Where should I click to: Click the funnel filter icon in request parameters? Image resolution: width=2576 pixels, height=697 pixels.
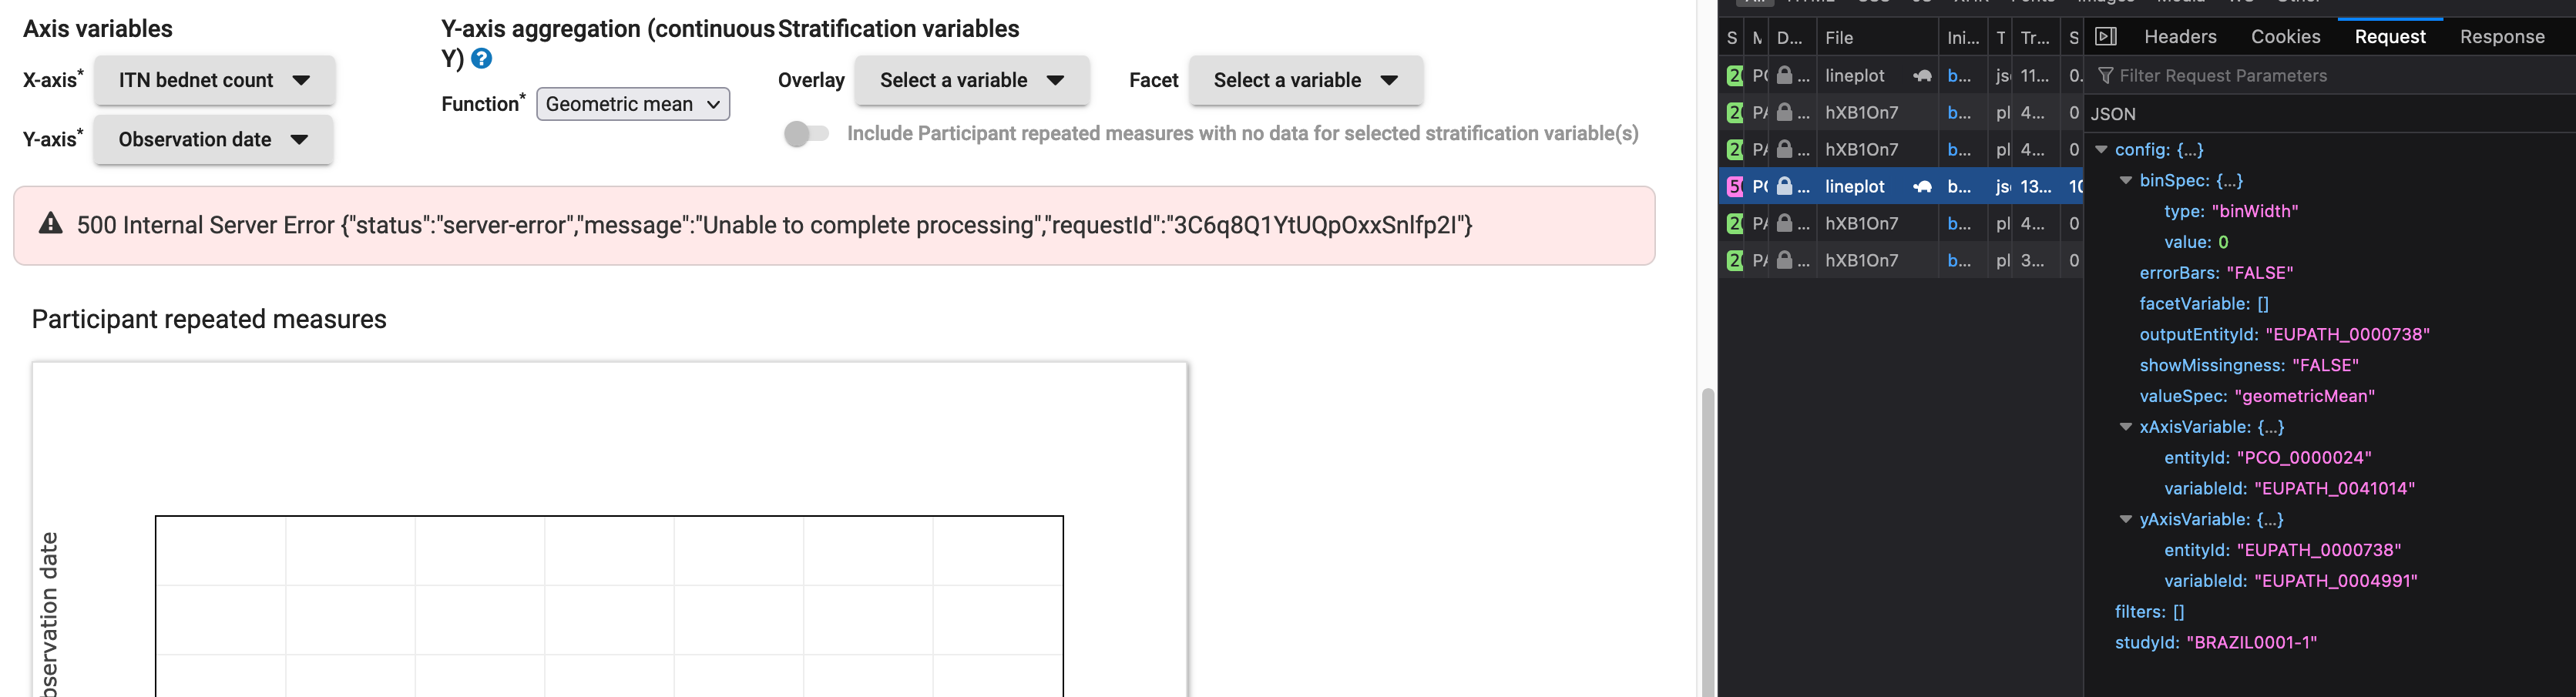(x=2105, y=76)
